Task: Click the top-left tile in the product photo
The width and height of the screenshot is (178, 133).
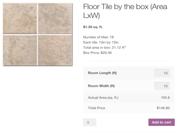Action: [20, 18]
